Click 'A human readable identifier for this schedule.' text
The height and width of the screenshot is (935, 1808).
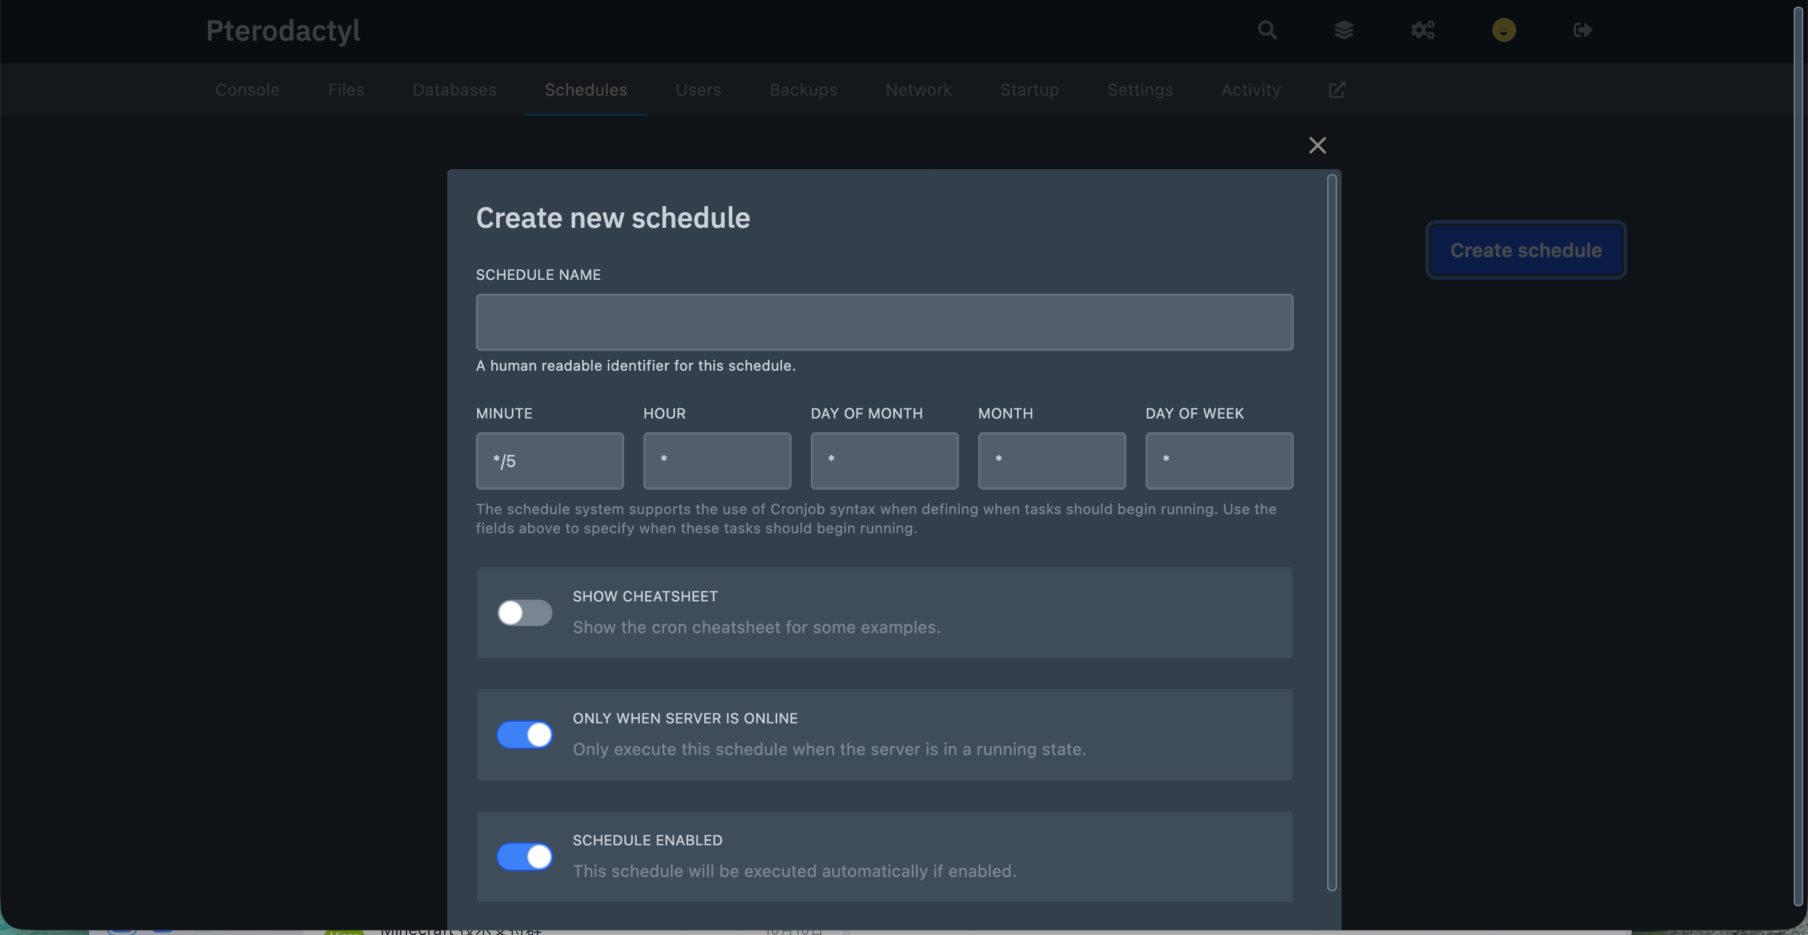(x=635, y=366)
